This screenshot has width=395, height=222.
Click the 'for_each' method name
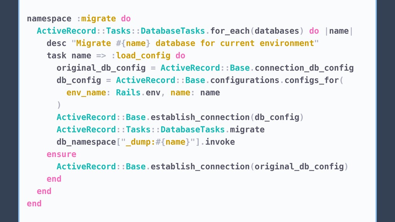tap(230, 31)
